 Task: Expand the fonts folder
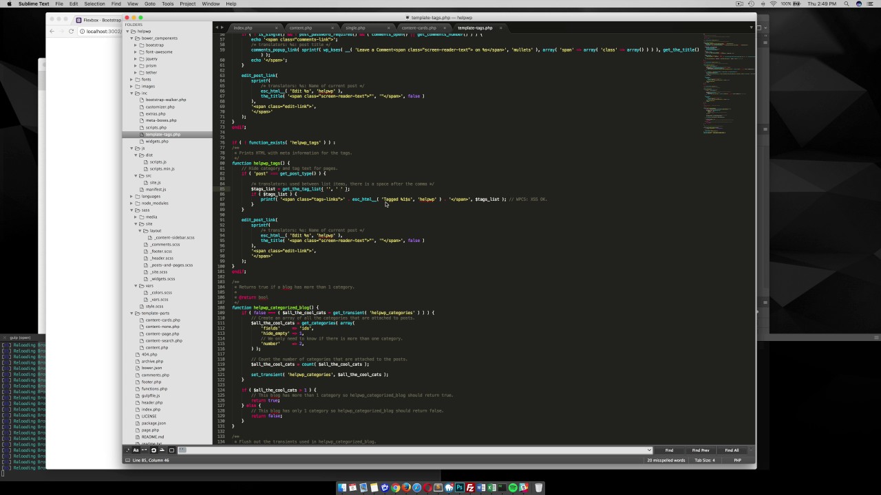(131, 80)
